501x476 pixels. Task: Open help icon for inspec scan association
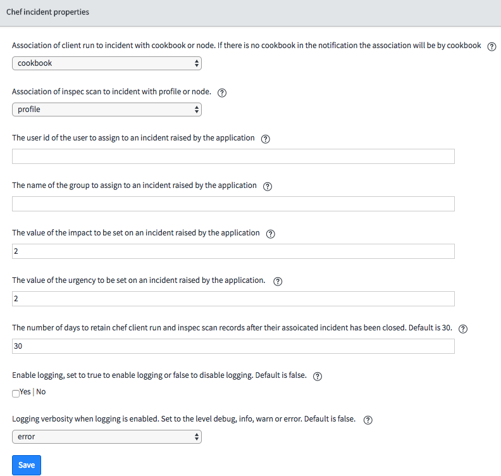[x=222, y=92]
